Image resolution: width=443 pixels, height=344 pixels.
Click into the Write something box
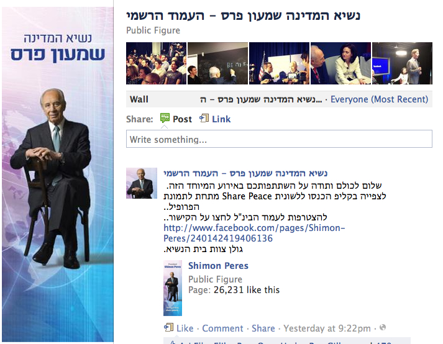279,139
